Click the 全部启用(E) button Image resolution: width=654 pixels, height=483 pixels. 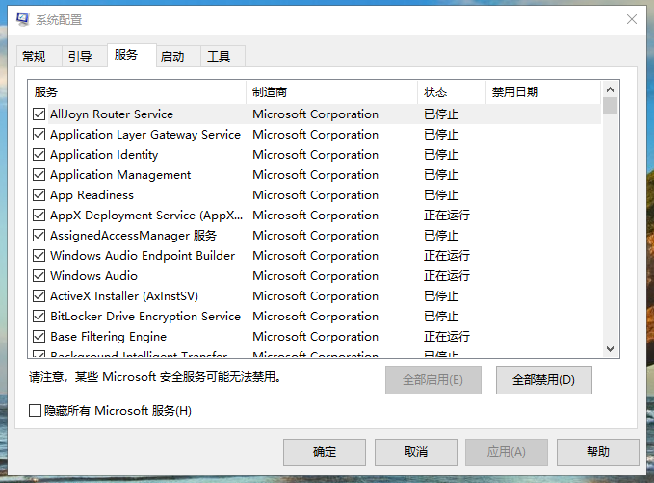tap(432, 380)
